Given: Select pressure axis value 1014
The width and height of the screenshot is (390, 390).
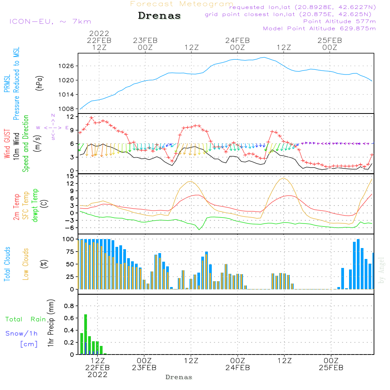Looking at the screenshot, I should pos(66,94).
